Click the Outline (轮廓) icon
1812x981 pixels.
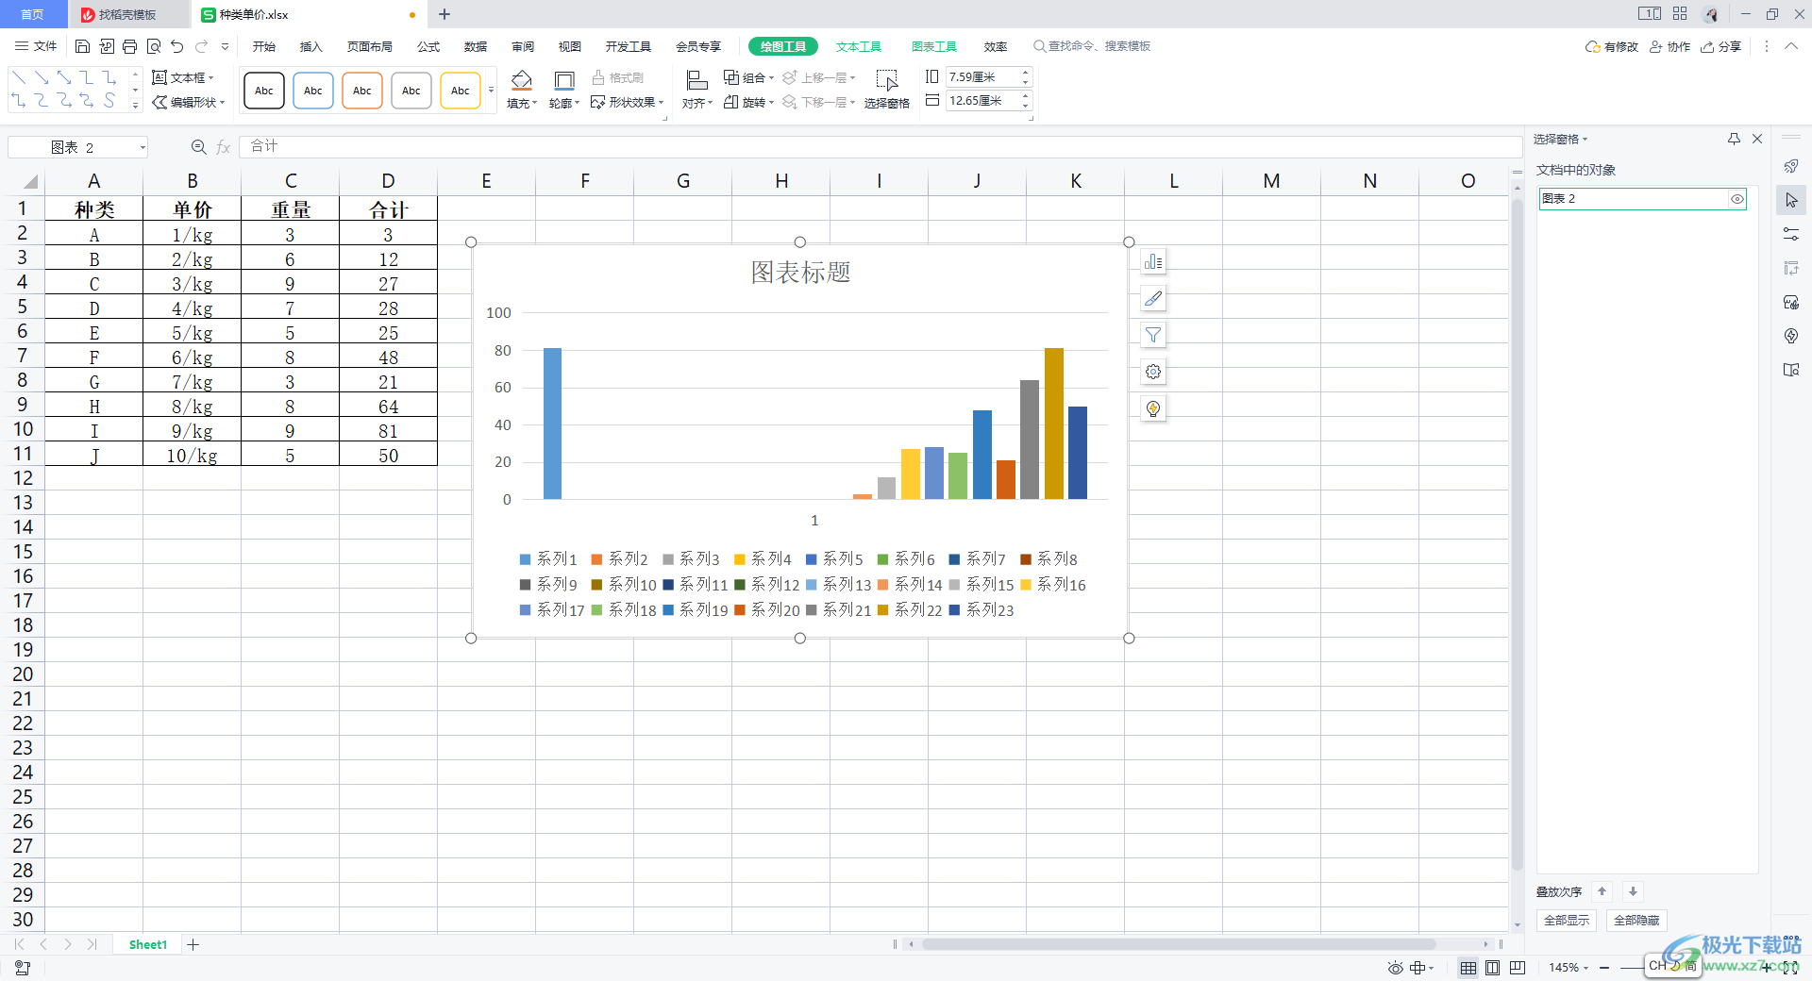tap(563, 80)
